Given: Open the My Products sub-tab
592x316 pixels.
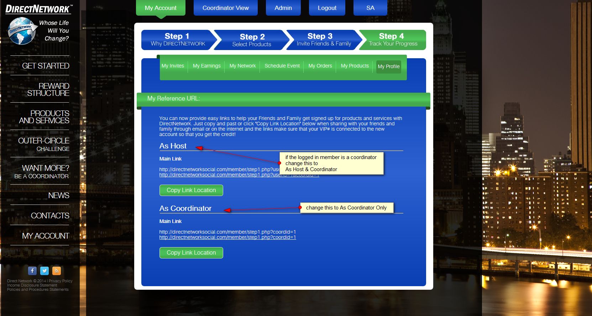Looking at the screenshot, I should point(355,66).
